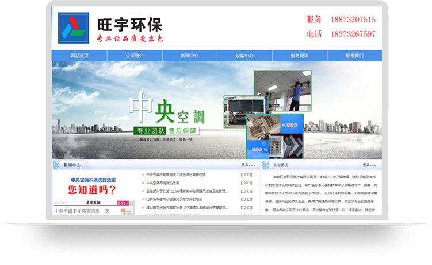Open the news article 中央空调不清洗的危害
432x265 pixels.
[163, 183]
